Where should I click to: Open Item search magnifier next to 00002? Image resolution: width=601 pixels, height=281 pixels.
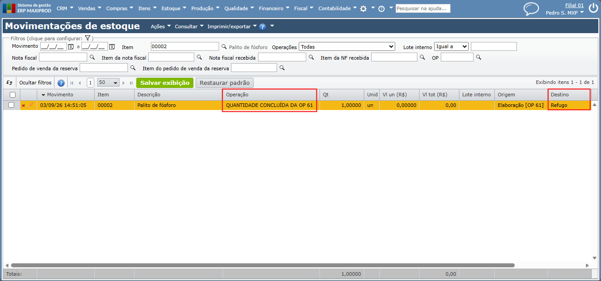(224, 46)
